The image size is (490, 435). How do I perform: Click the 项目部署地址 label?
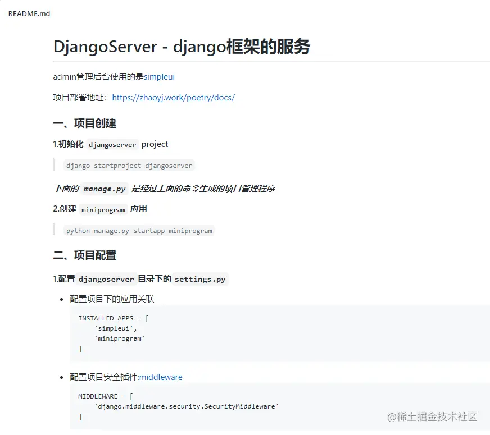pos(80,98)
